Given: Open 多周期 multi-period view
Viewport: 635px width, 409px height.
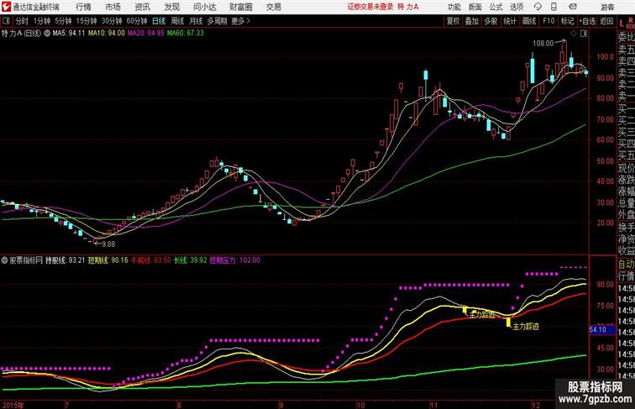Looking at the screenshot, I should click(217, 21).
